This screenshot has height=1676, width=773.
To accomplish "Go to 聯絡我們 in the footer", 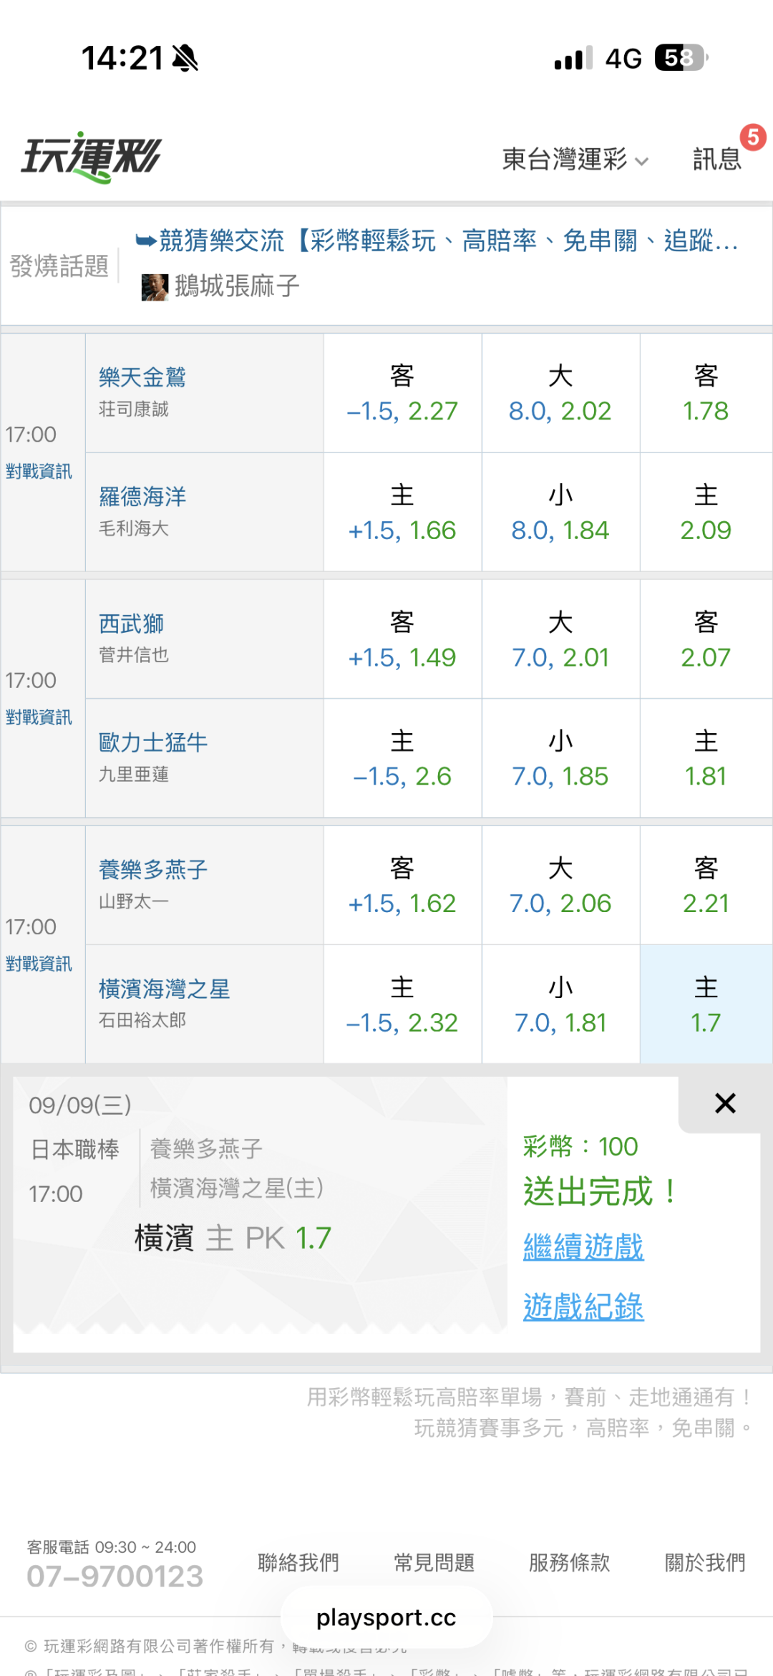I will tap(298, 1562).
